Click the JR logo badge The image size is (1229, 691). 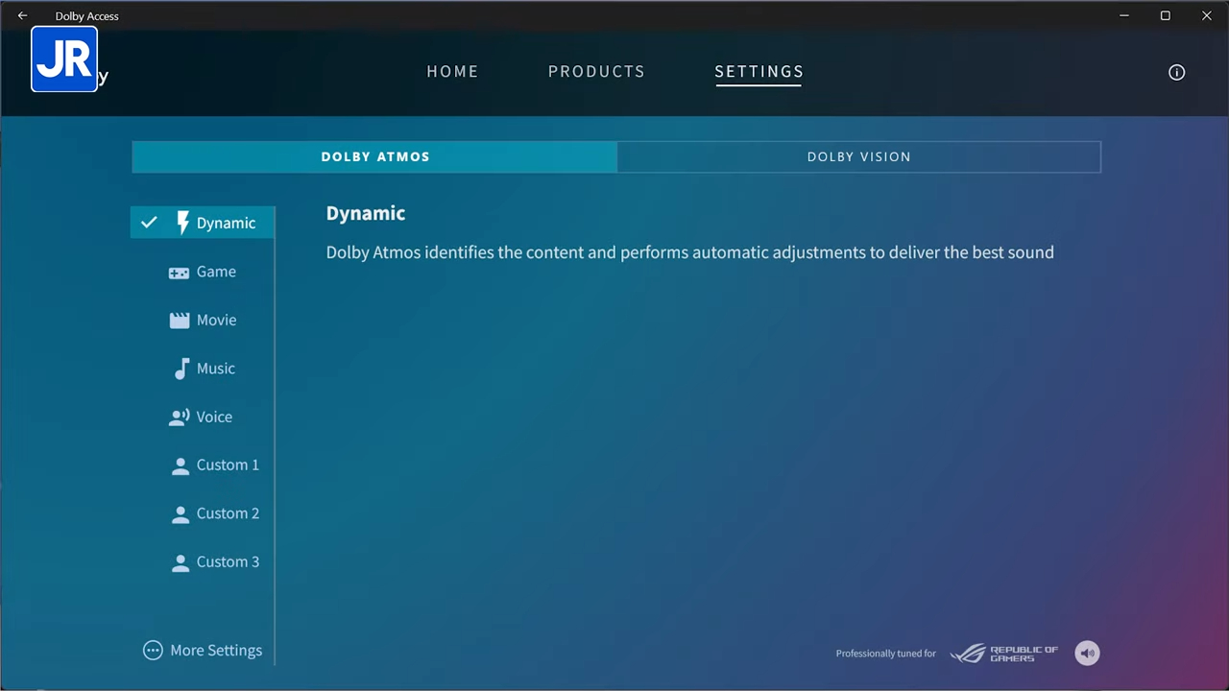(64, 59)
